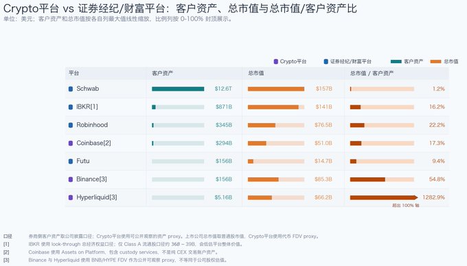Click the blue 证券经纪/财富平台 legend swatch

point(326,61)
